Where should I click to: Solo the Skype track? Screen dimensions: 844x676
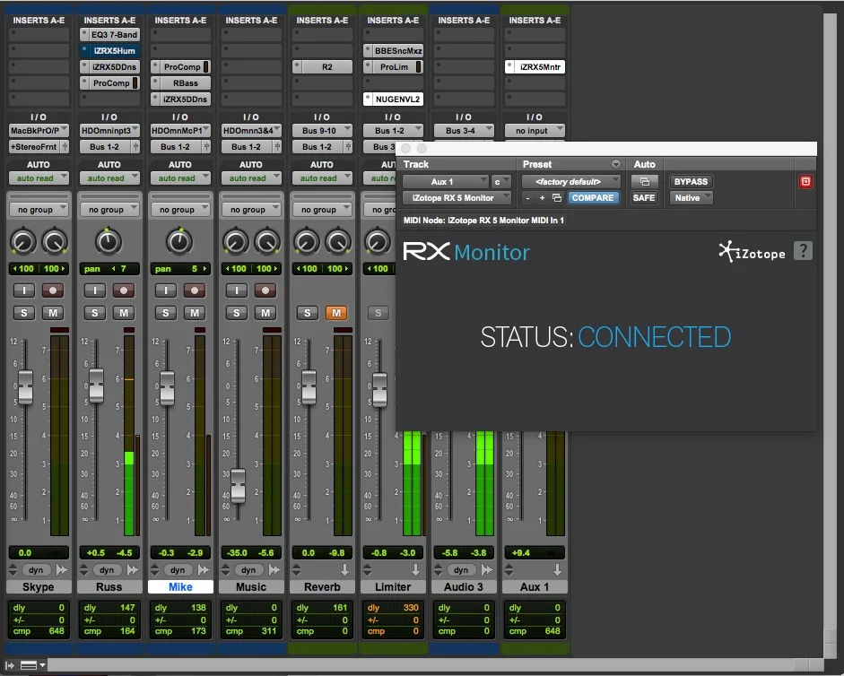[x=23, y=313]
